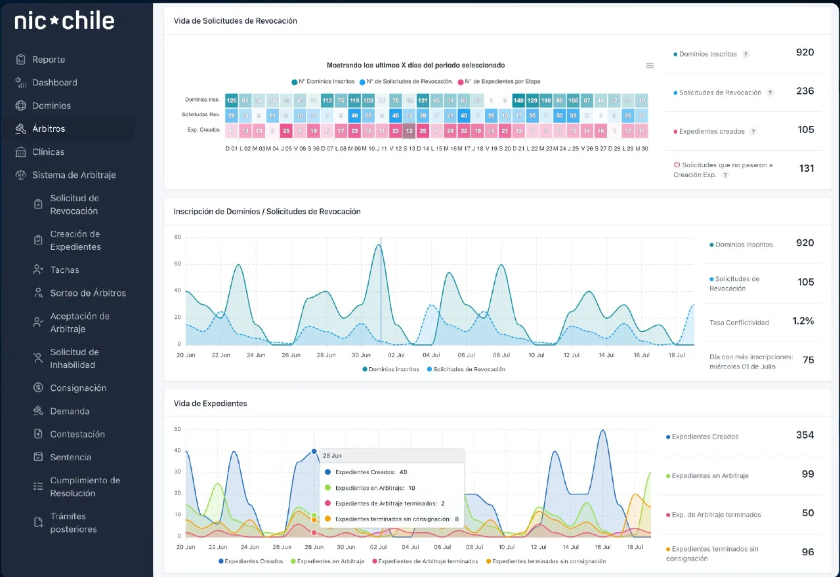Click Creación de Expedientes sidebar icon
840x577 pixels.
38,240
